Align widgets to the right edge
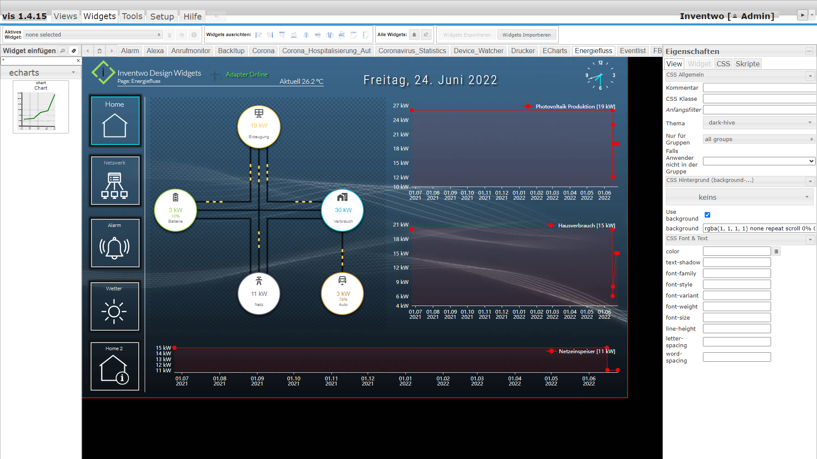Viewport: 817px width, 459px height. coord(270,35)
